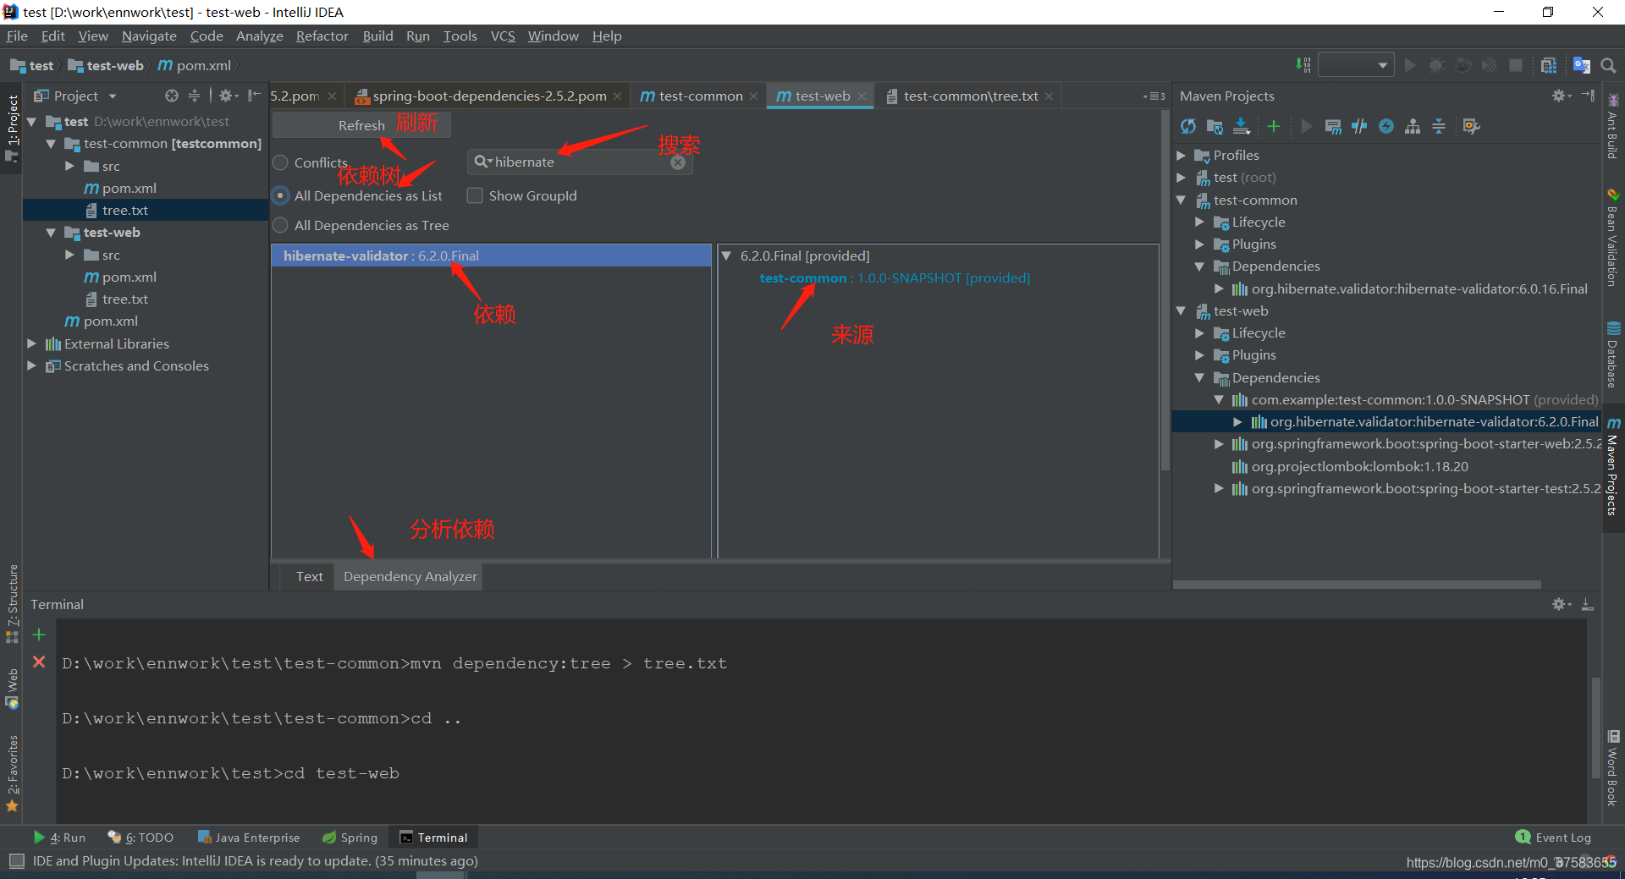This screenshot has height=879, width=1625.
Task: Select the Conflicts radio button
Action: [280, 162]
